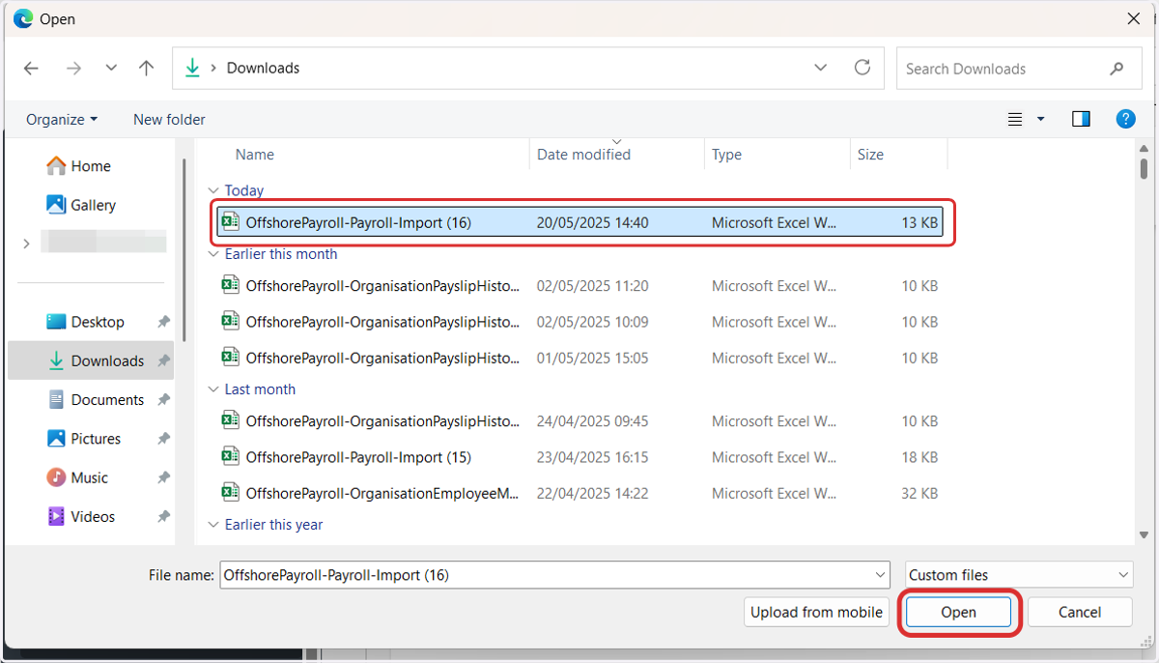This screenshot has width=1159, height=663.
Task: Sort files by Size column
Action: pyautogui.click(x=870, y=155)
